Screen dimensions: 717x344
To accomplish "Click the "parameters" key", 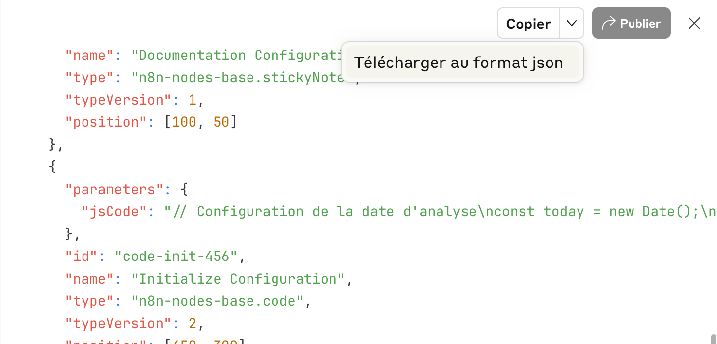I will pyautogui.click(x=115, y=189).
